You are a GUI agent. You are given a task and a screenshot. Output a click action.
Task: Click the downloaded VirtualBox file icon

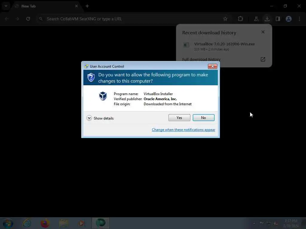(186, 45)
